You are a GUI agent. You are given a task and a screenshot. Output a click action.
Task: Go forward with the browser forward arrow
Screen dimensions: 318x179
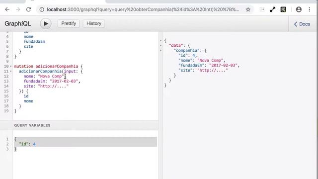[x=18, y=9]
